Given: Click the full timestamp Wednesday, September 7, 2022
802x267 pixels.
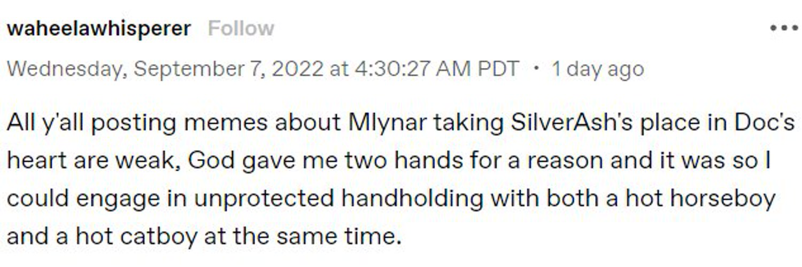Looking at the screenshot, I should click(x=165, y=69).
